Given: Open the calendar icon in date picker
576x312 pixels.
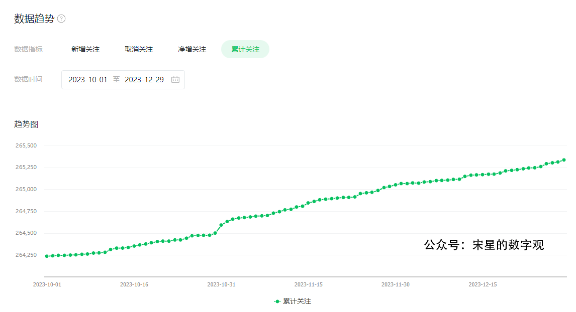Looking at the screenshot, I should click(x=175, y=80).
